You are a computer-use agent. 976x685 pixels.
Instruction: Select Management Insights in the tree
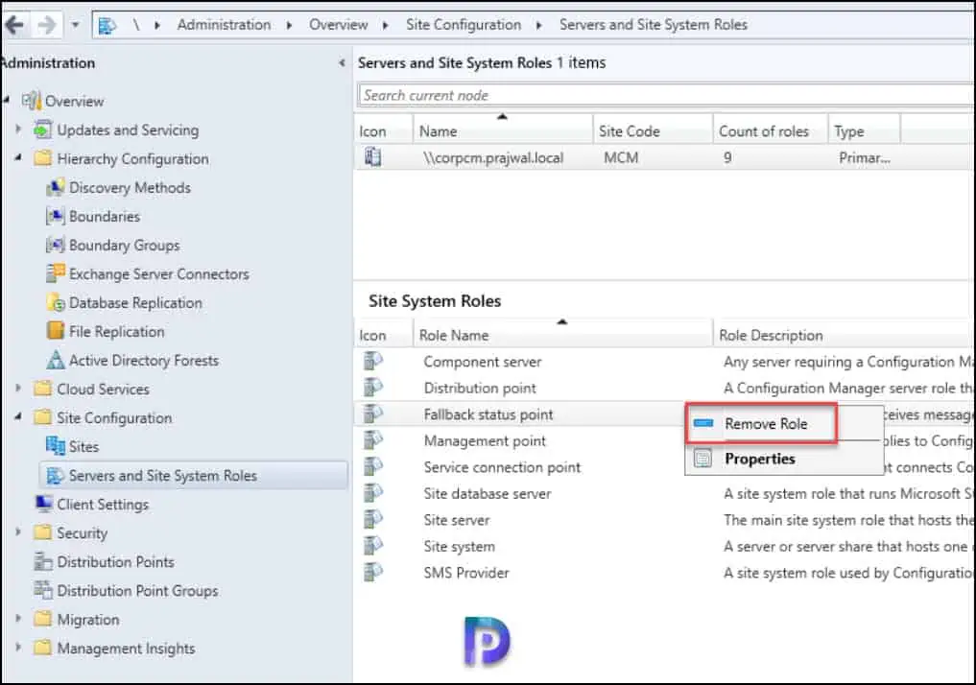click(x=126, y=649)
